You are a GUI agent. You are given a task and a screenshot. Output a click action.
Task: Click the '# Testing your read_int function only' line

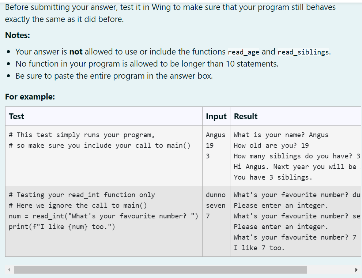82,195
